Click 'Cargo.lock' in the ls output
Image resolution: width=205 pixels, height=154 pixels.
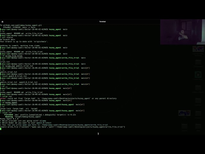click(5, 108)
